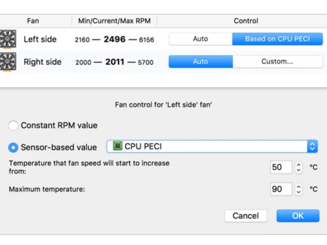Screen dimensions: 327x245
Task: Confirm with the OK button
Action: tap(298, 216)
